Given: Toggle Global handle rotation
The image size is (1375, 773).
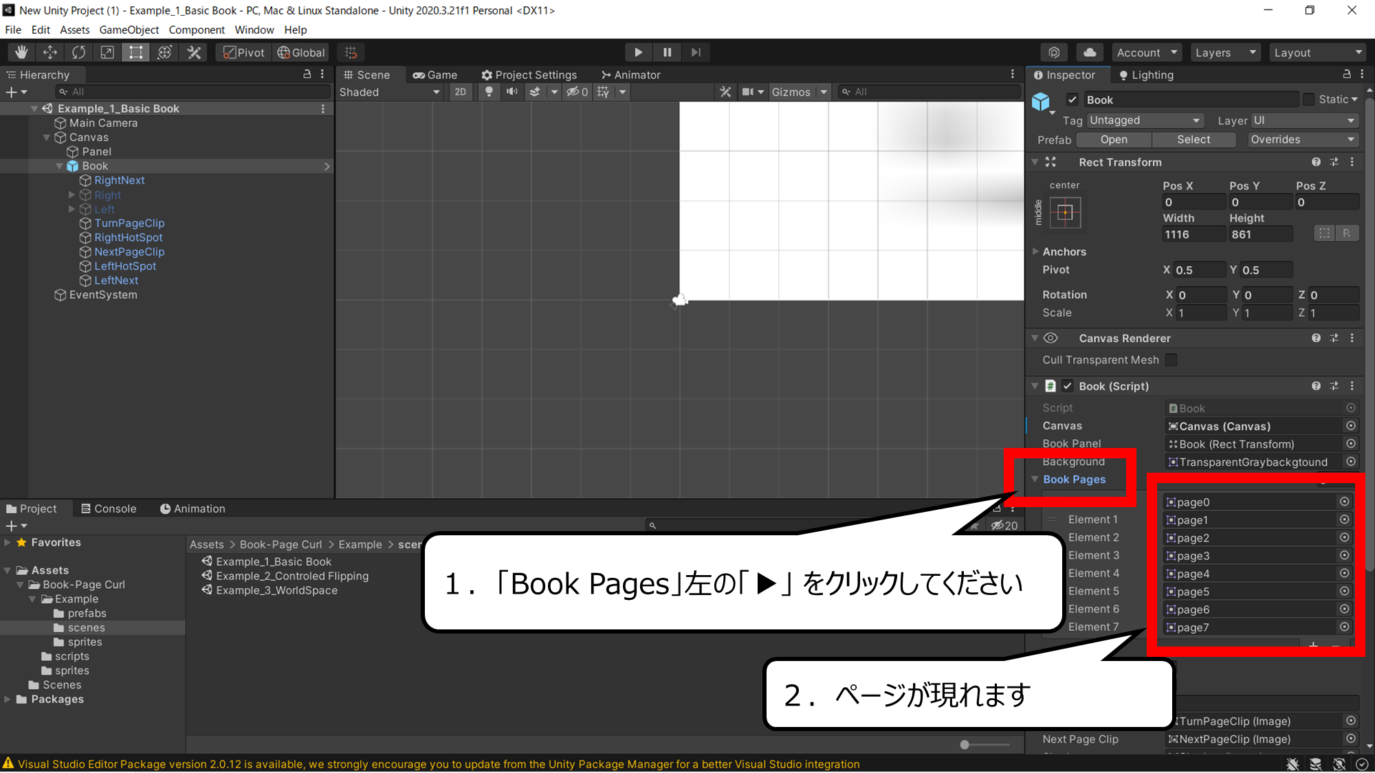Looking at the screenshot, I should tap(301, 52).
